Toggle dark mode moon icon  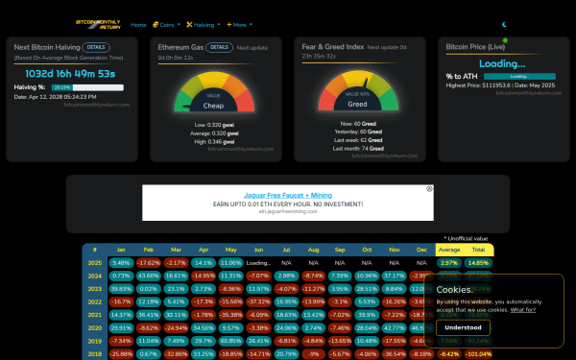coord(504,25)
